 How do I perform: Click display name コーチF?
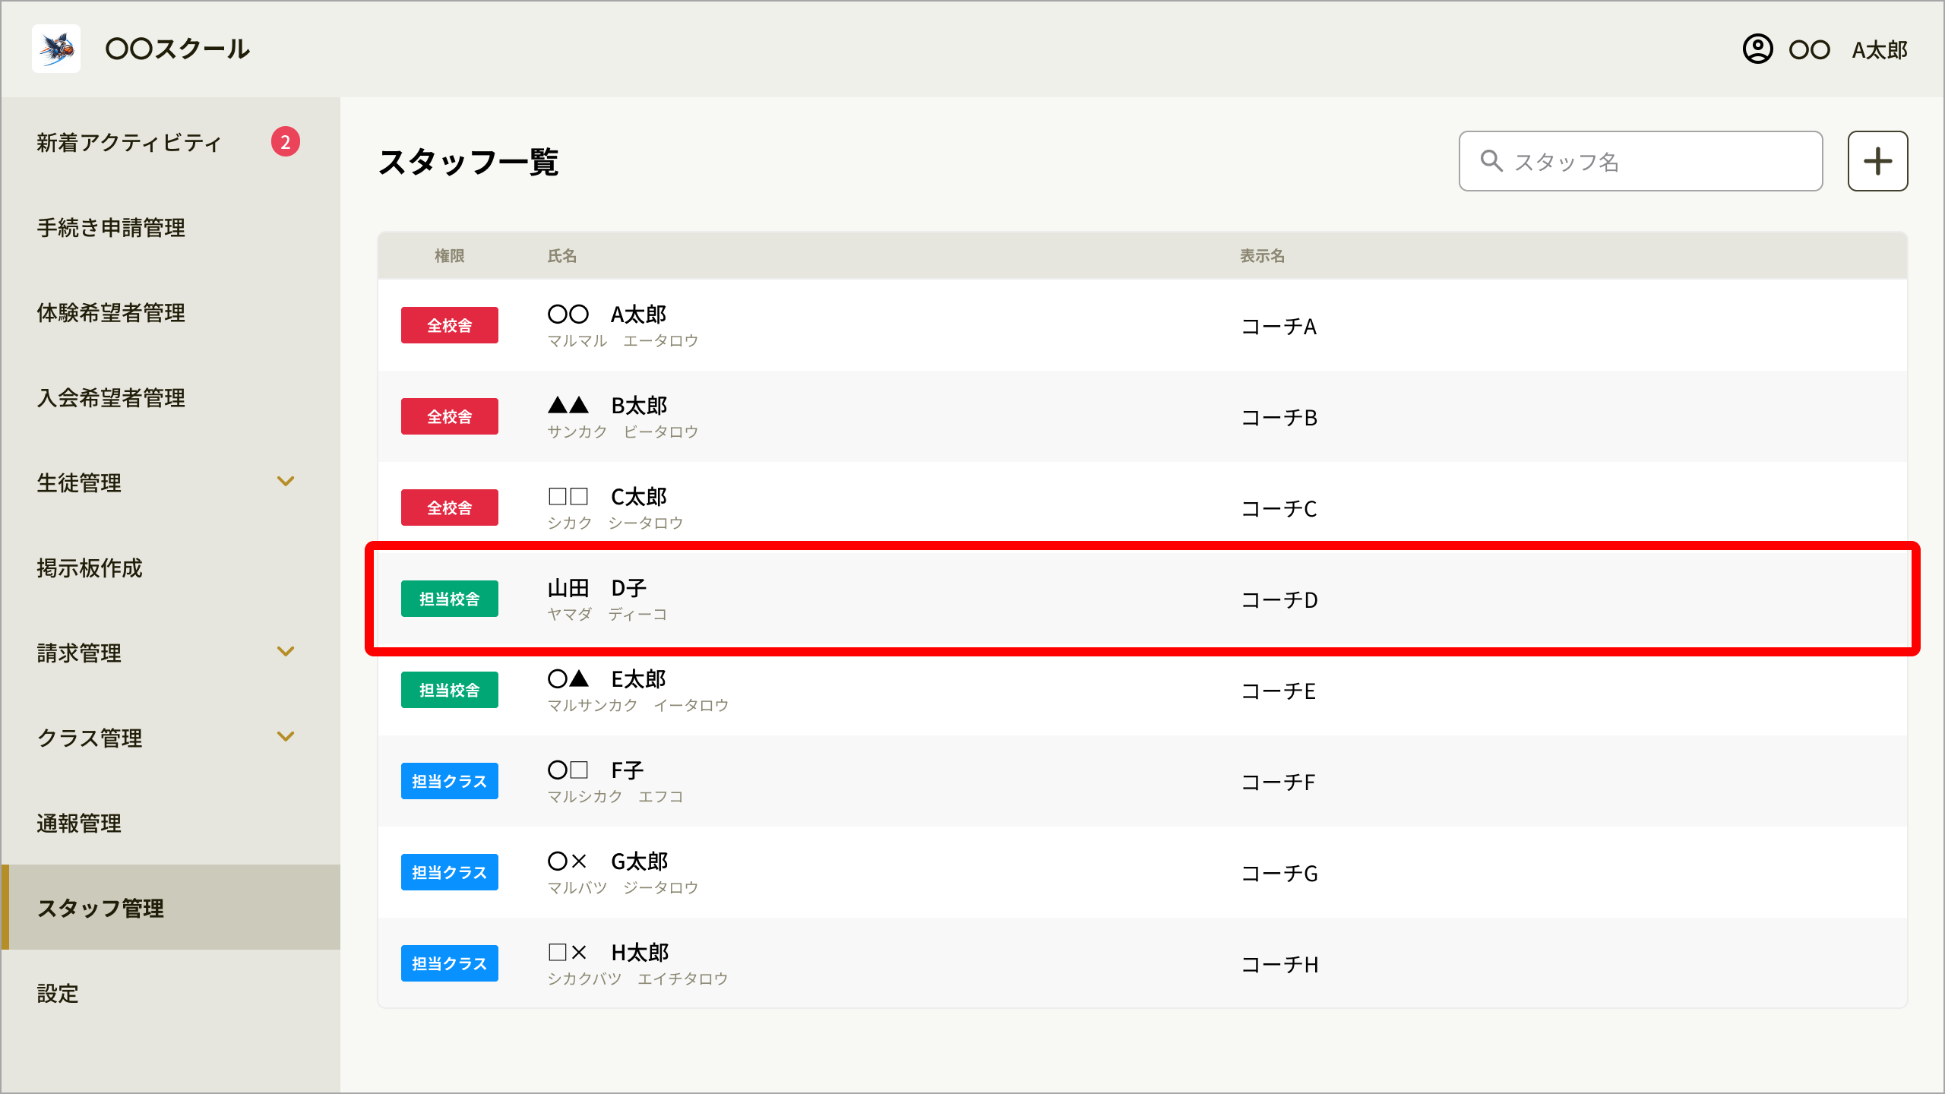(x=1279, y=782)
